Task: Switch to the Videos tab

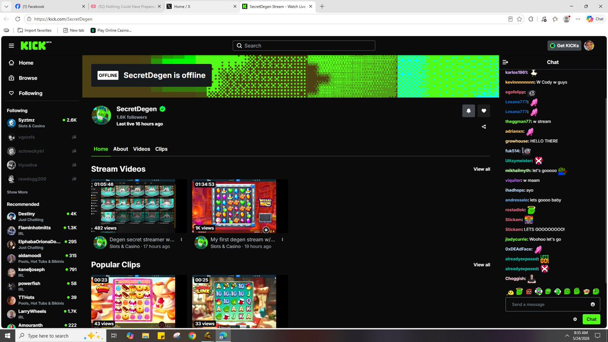Action: point(142,149)
